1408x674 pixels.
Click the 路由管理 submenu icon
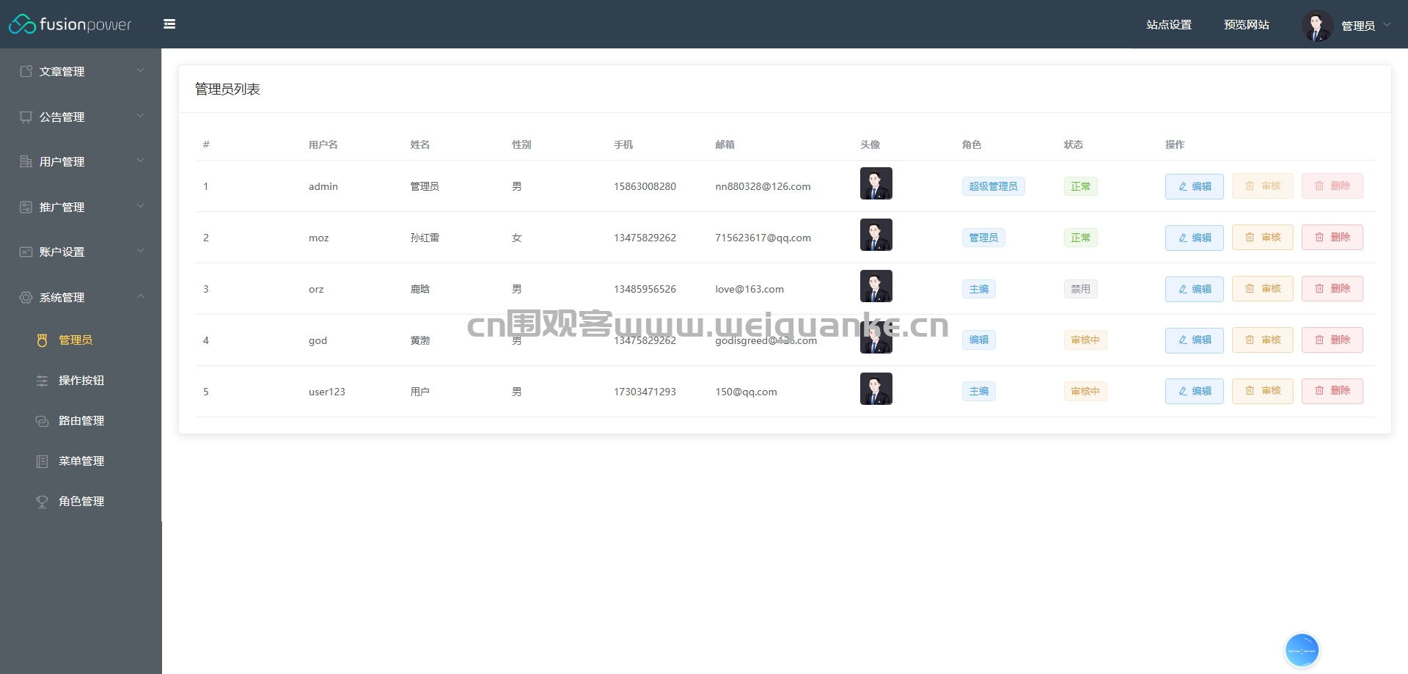[x=42, y=421]
